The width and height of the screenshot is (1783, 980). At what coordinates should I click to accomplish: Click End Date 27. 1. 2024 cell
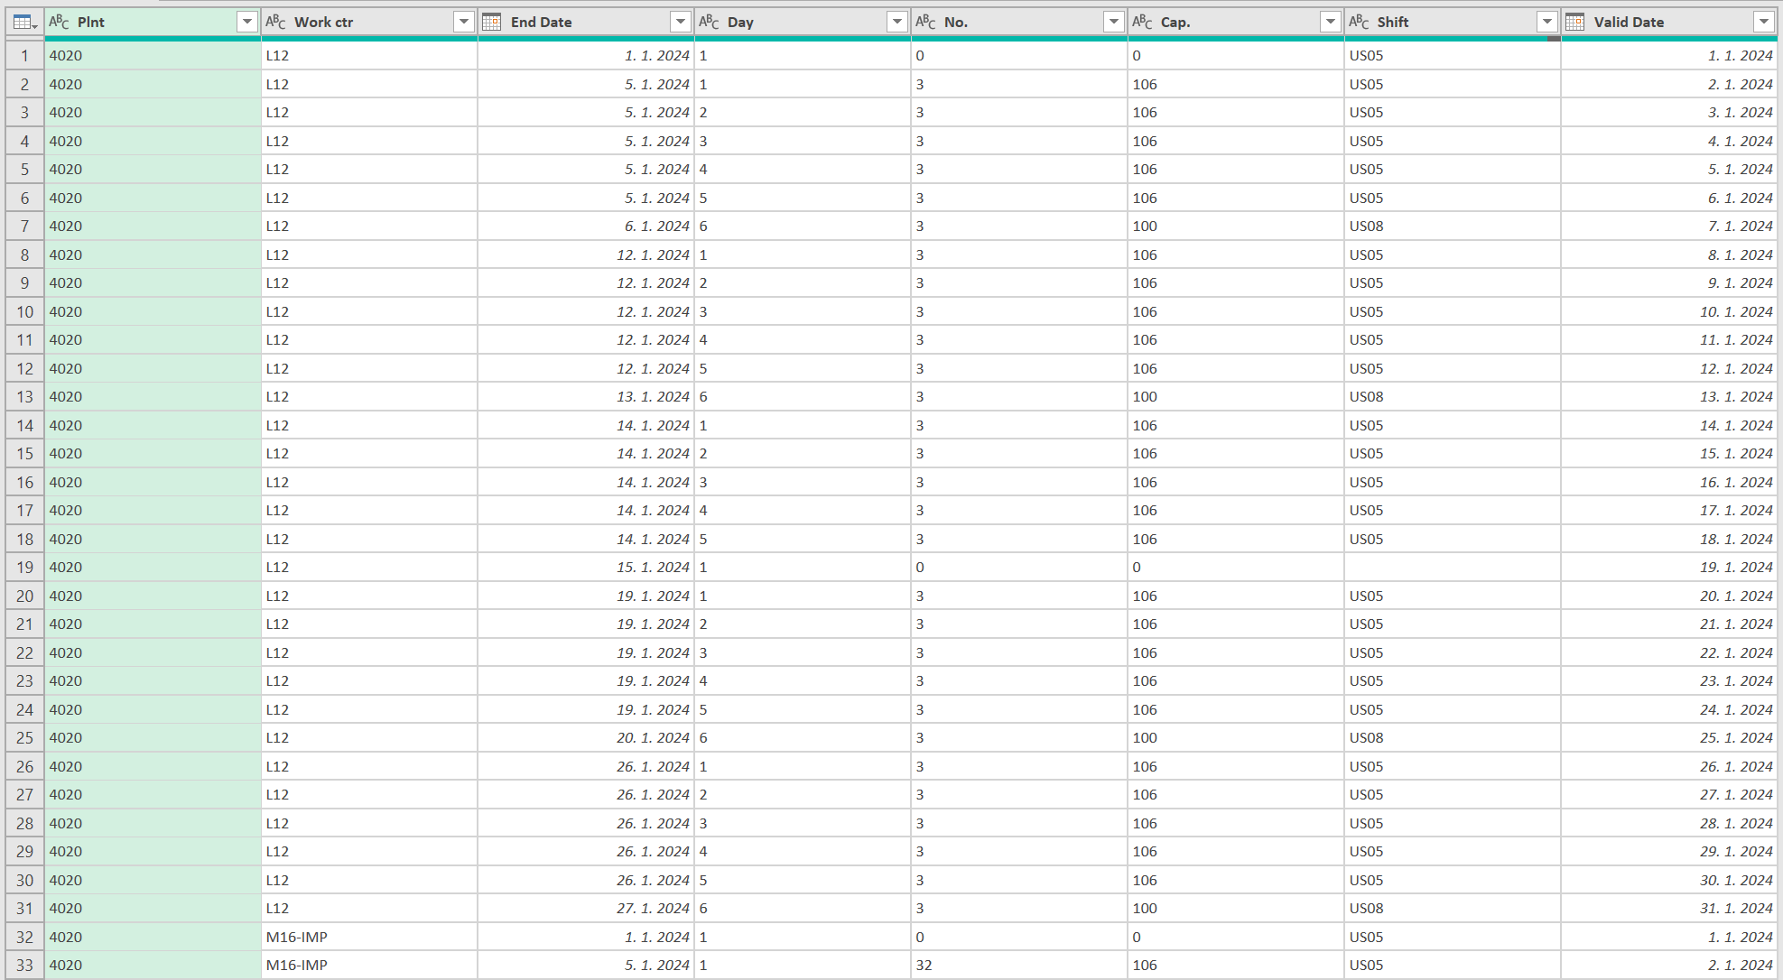pos(586,908)
